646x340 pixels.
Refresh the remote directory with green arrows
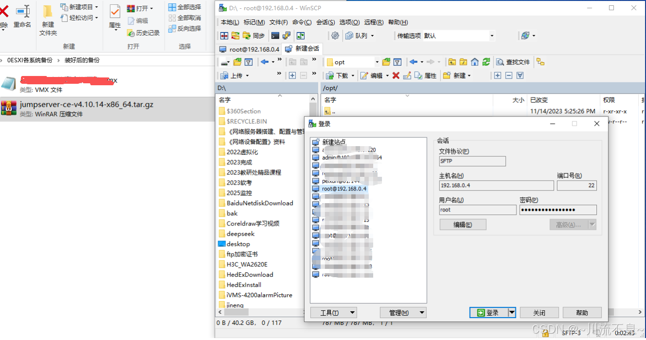(x=486, y=62)
